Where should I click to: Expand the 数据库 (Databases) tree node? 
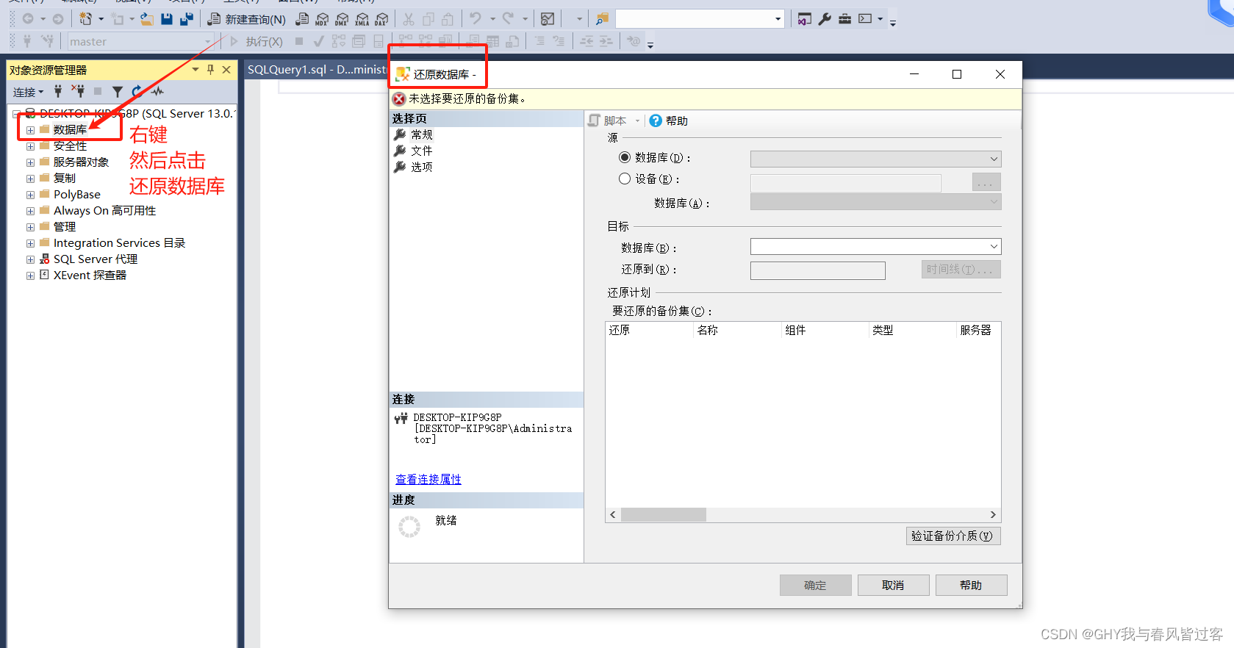click(30, 130)
